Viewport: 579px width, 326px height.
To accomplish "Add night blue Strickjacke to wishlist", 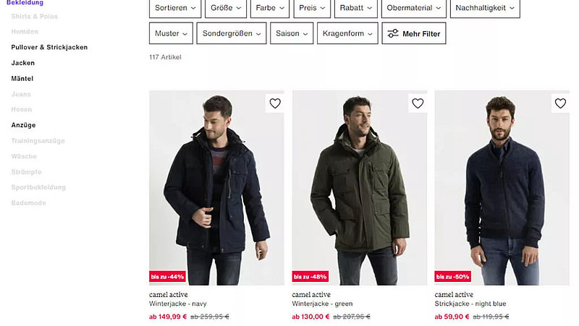I will pos(560,103).
